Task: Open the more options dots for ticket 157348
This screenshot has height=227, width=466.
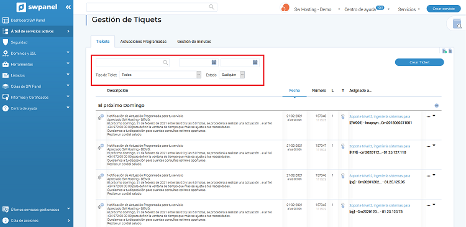Action: [428, 117]
